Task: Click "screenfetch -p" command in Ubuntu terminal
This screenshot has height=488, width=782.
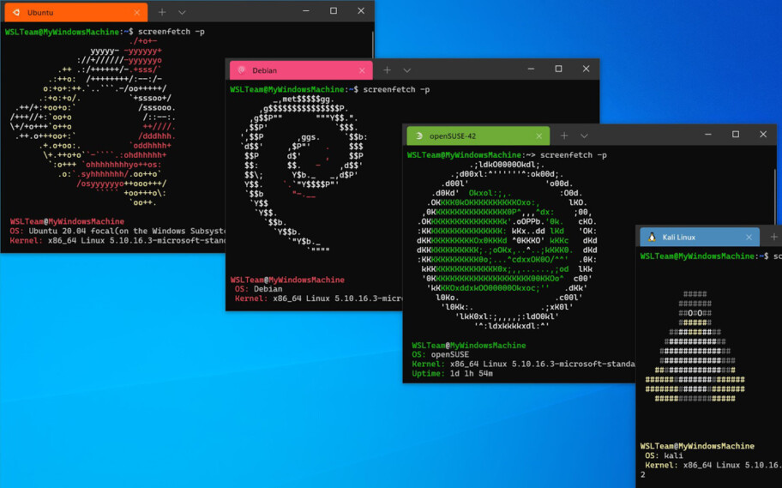Action: tap(171, 32)
